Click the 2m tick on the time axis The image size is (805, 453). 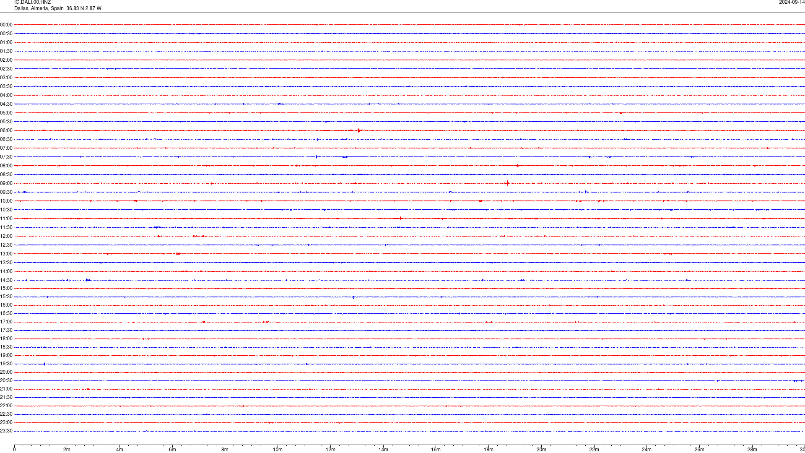click(x=67, y=450)
